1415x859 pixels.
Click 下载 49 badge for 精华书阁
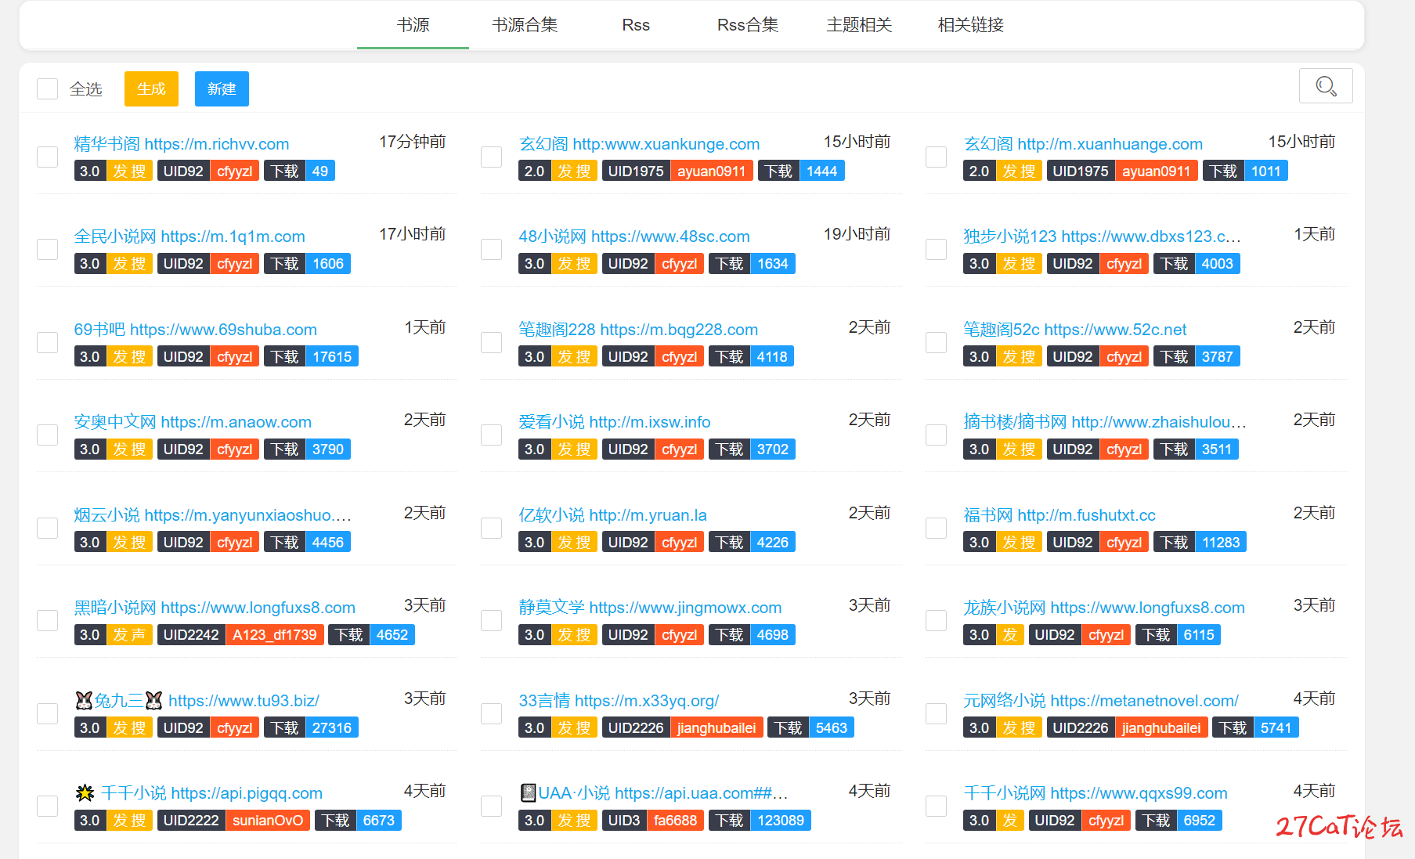click(300, 171)
